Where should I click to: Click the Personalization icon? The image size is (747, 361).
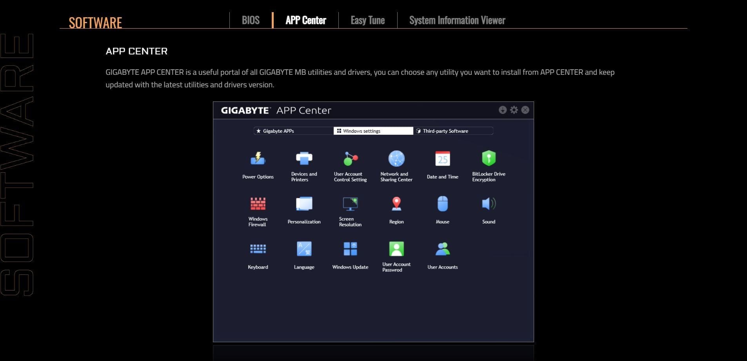(x=304, y=204)
